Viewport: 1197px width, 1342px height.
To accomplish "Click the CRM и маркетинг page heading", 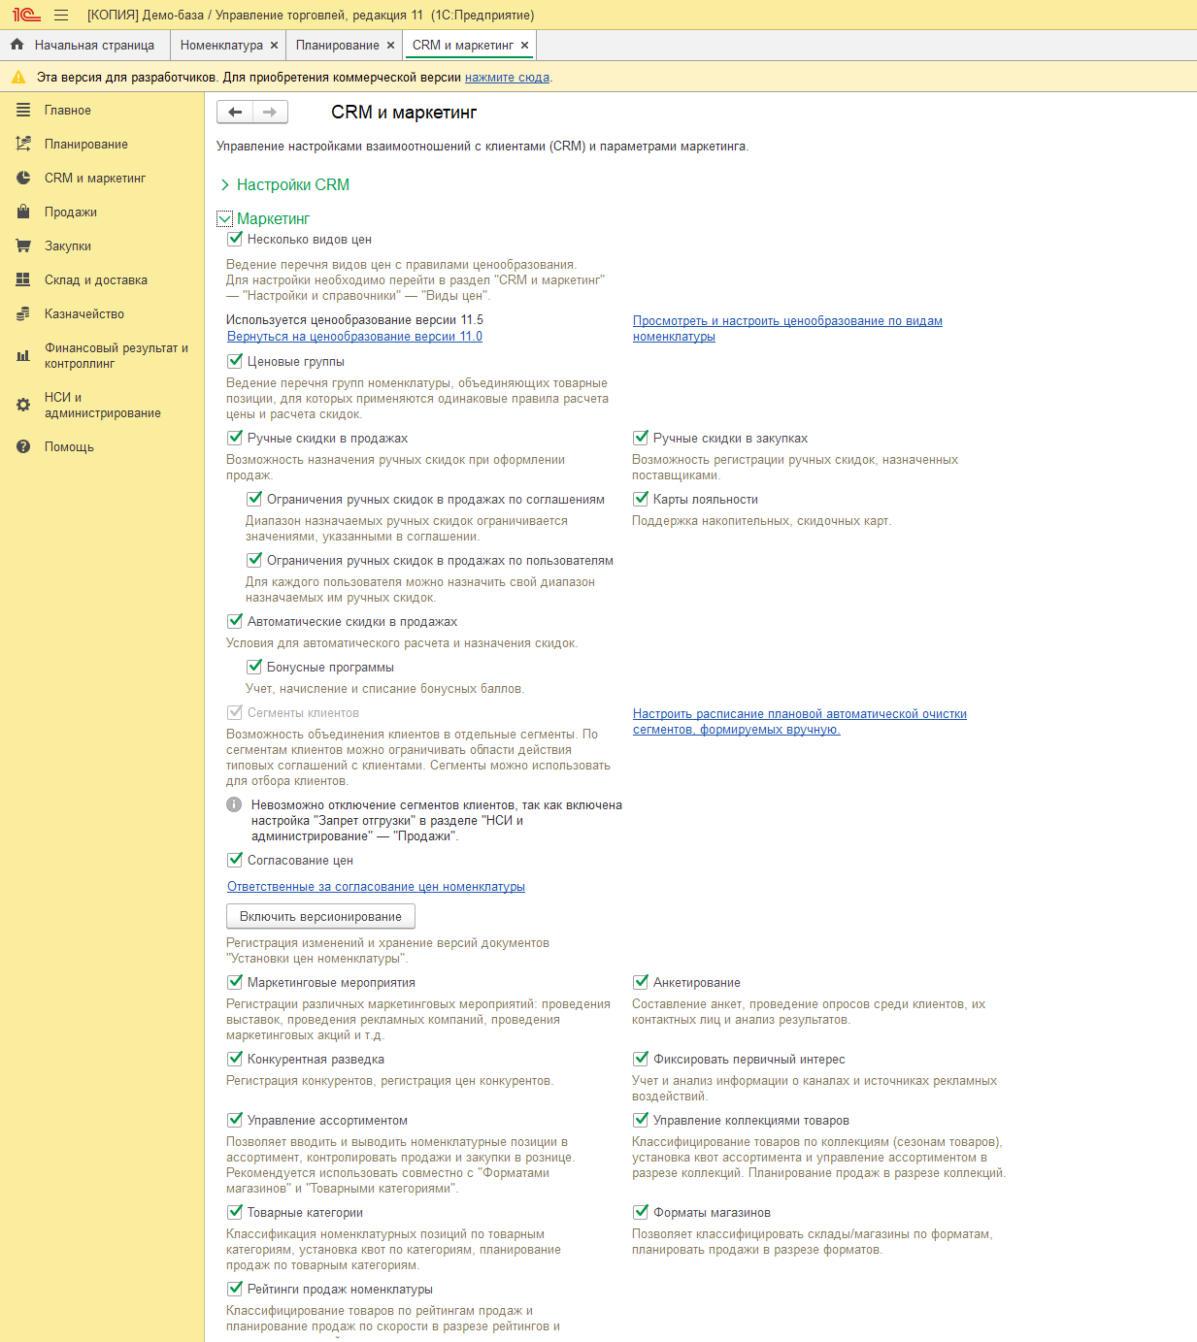I will [404, 113].
